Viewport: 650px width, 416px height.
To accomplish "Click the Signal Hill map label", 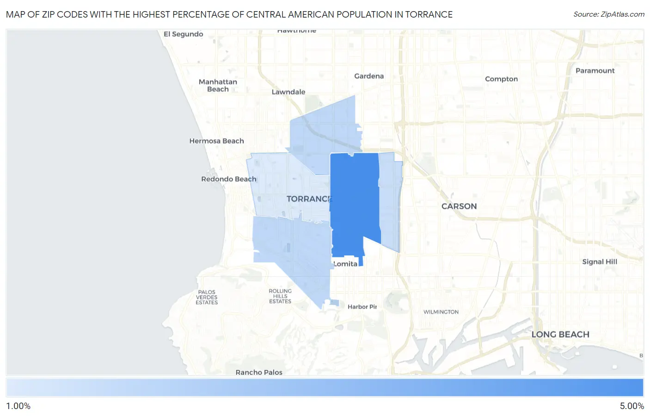I will click(x=600, y=262).
